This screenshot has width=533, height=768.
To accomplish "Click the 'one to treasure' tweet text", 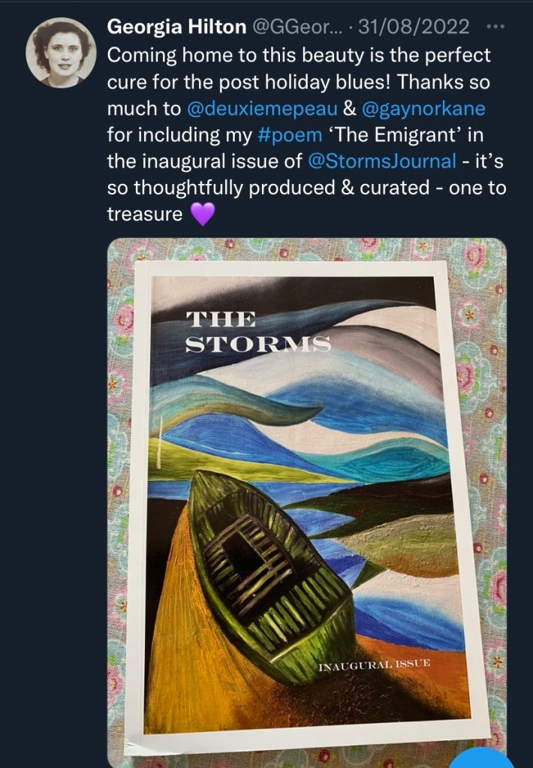I will [x=306, y=200].
